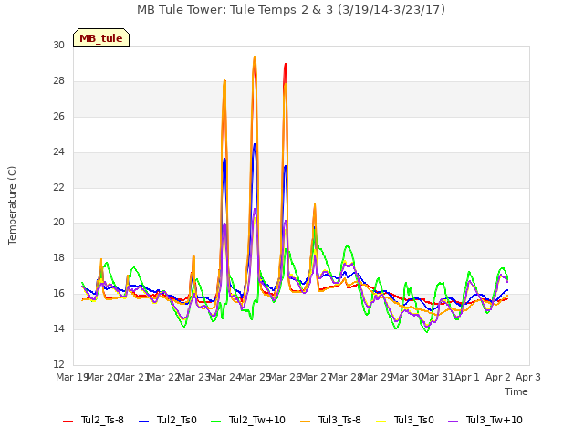Click the Mar 19 x-axis tick label
This screenshot has width=584, height=438.
(x=71, y=377)
